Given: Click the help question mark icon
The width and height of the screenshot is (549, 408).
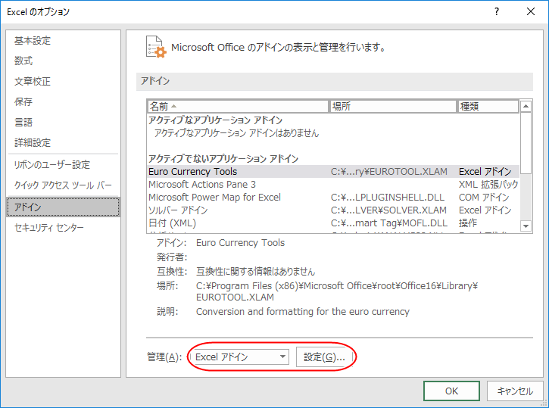Looking at the screenshot, I should pos(497,11).
